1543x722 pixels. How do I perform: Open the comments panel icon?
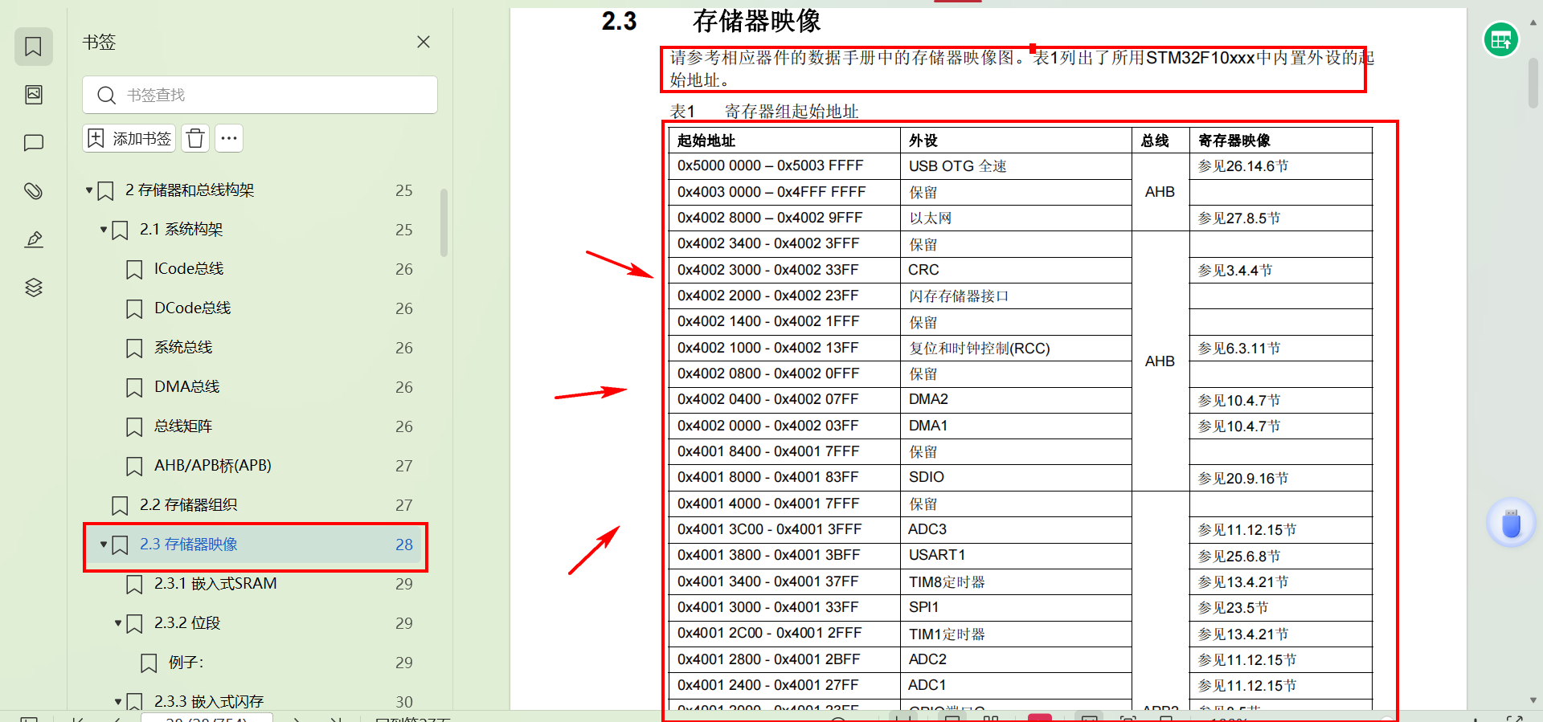(x=33, y=143)
